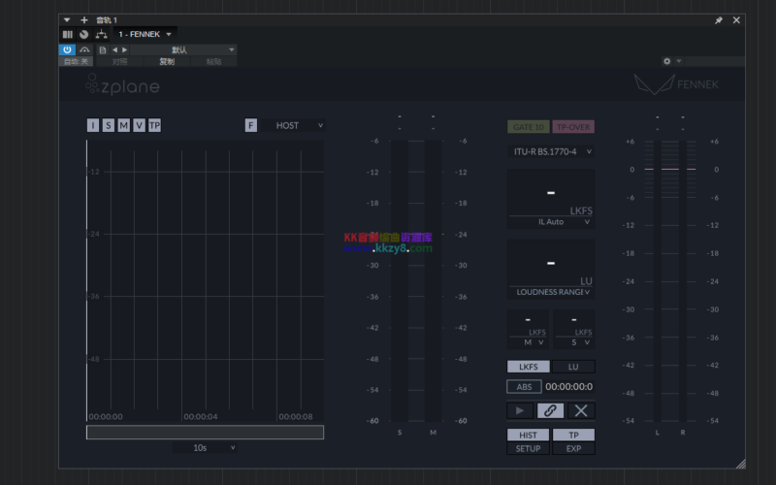Click the plus icon beside 音轨 1

[84, 19]
